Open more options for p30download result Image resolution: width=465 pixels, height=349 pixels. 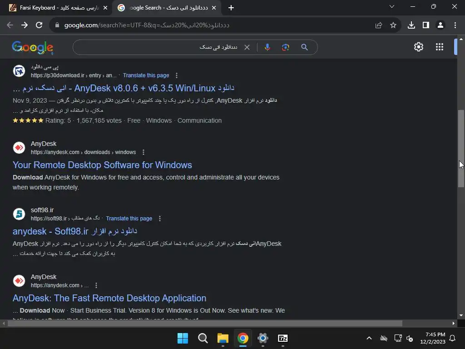177,75
